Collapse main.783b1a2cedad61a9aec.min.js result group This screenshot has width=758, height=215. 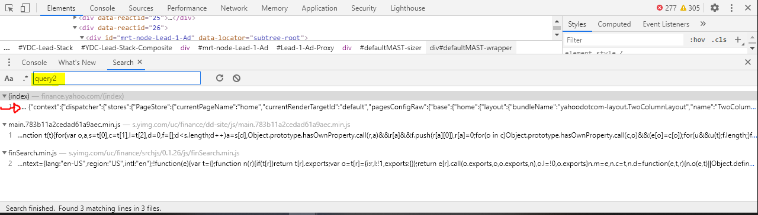[5, 125]
